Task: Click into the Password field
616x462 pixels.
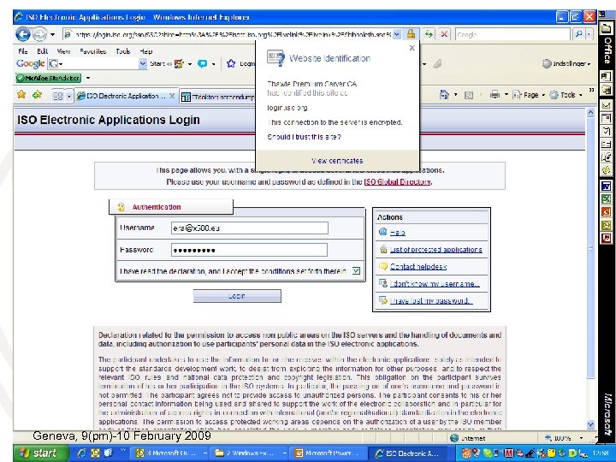Action: (249, 250)
